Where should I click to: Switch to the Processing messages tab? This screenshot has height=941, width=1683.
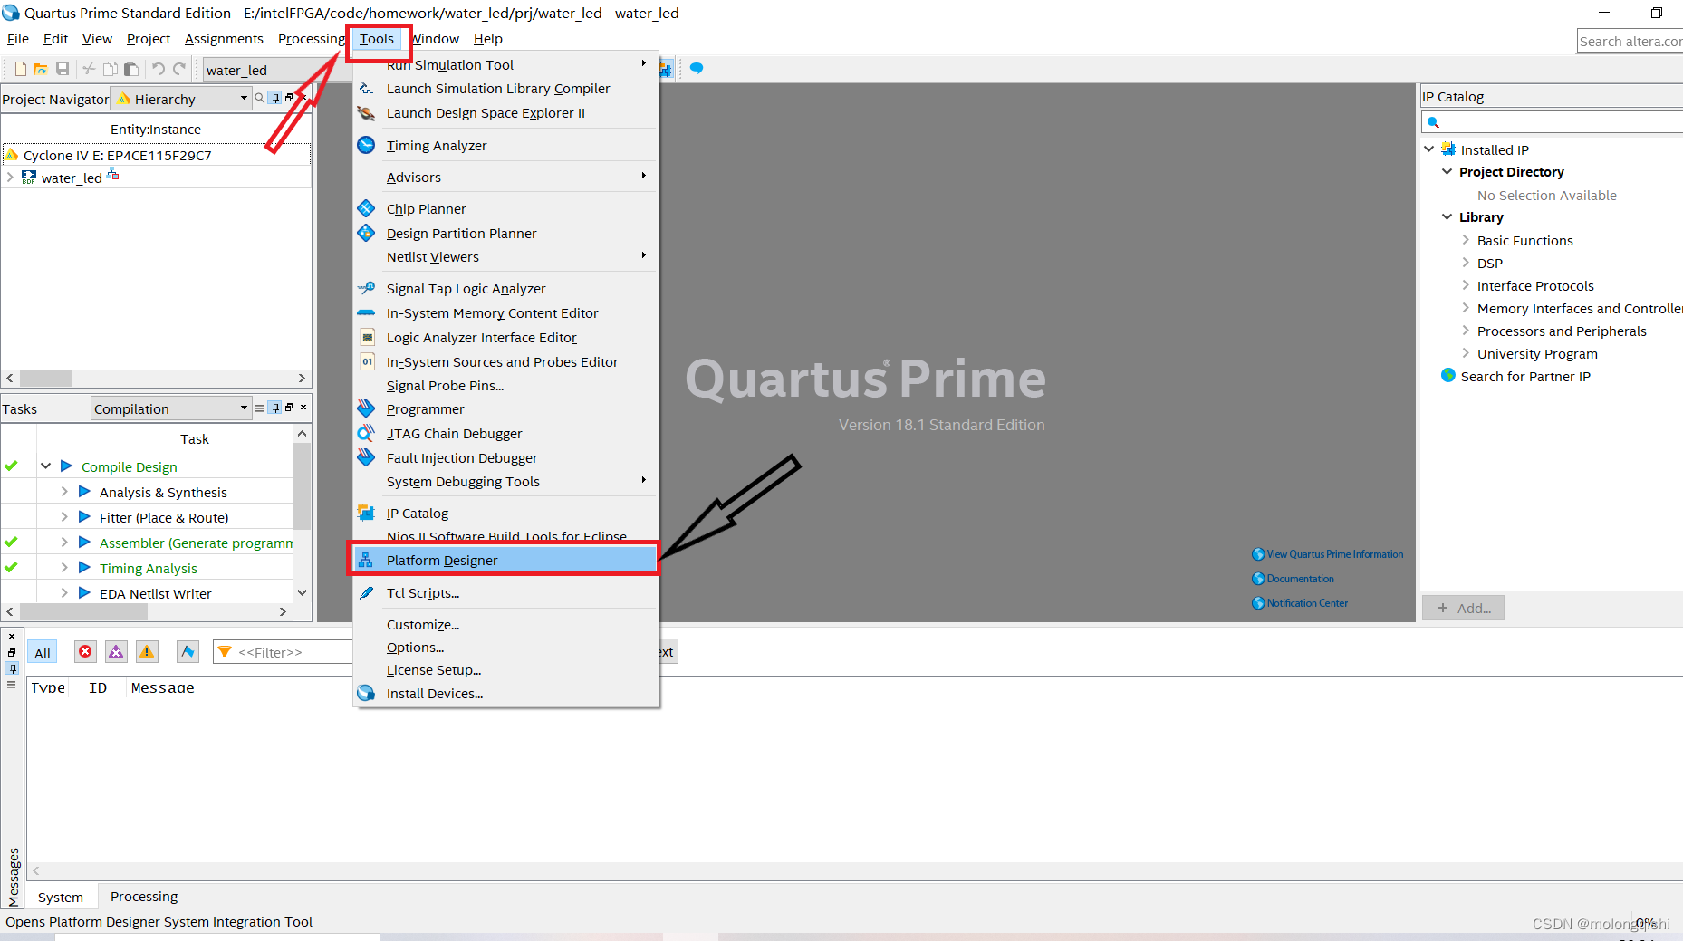tap(144, 897)
